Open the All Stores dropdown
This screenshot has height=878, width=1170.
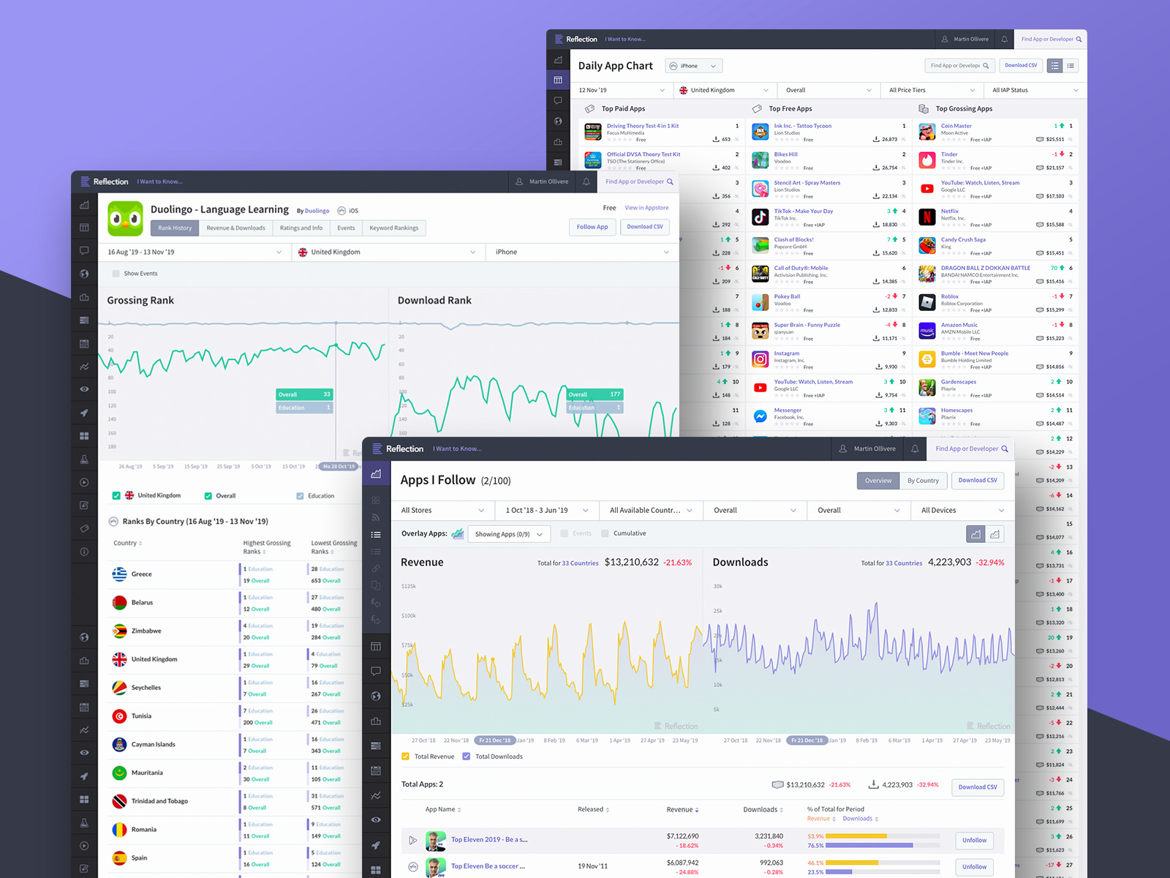(x=442, y=510)
